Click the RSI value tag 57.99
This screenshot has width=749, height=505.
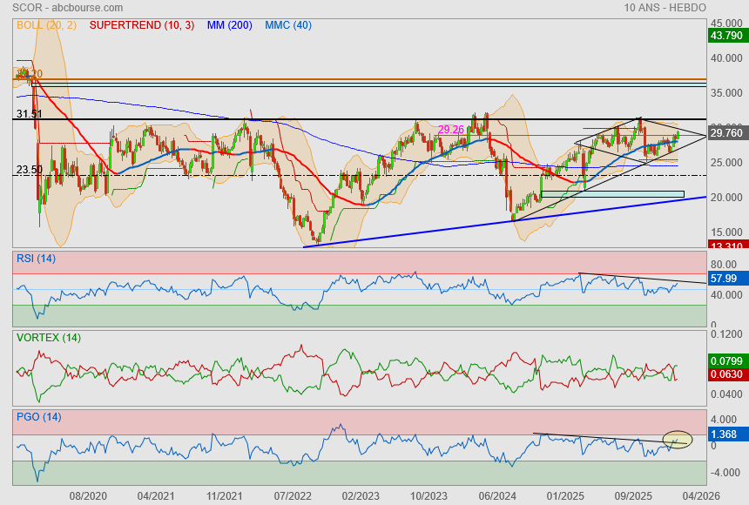[x=725, y=279]
